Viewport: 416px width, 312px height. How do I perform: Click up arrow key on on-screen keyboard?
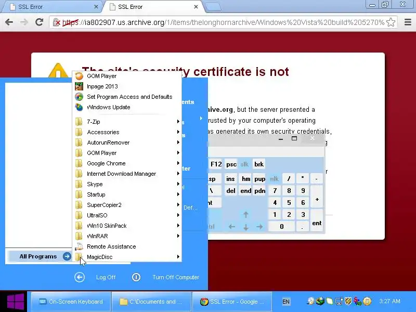[x=245, y=215]
